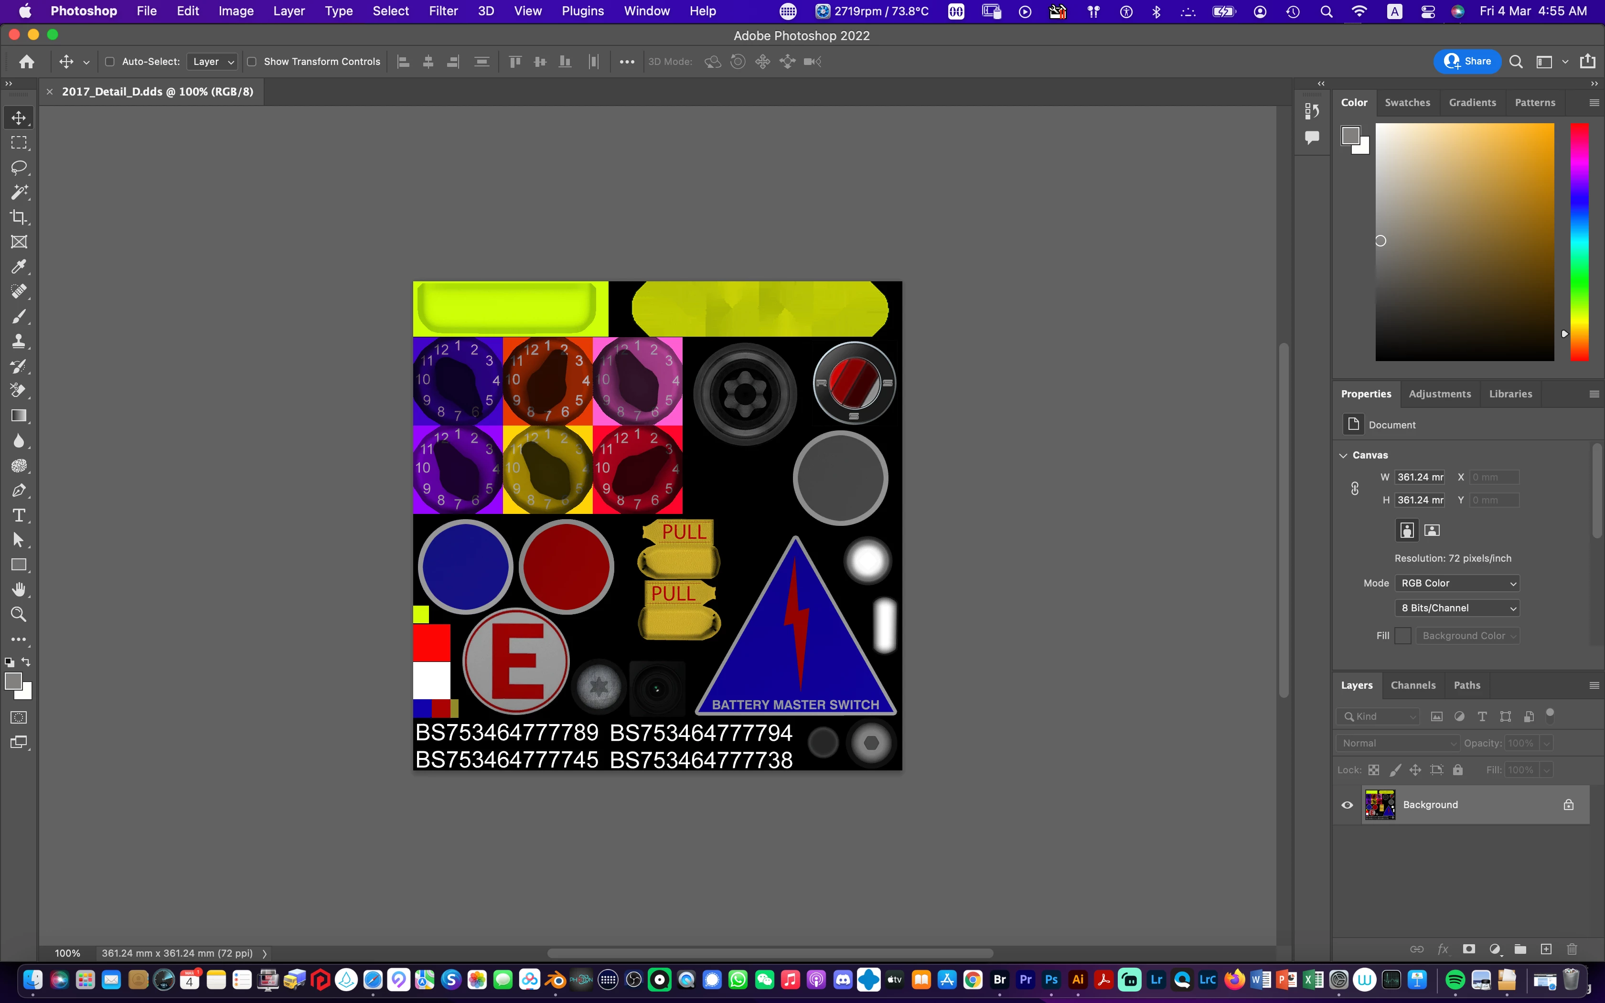Select the Hand tool
This screenshot has width=1605, height=1003.
[19, 590]
